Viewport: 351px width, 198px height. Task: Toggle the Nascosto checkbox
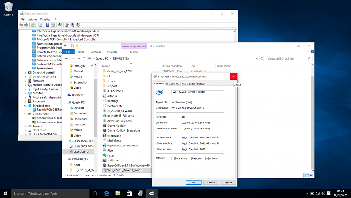(190, 158)
